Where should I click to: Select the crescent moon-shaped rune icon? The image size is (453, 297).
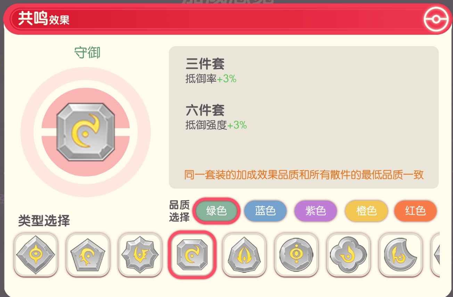coord(400,255)
